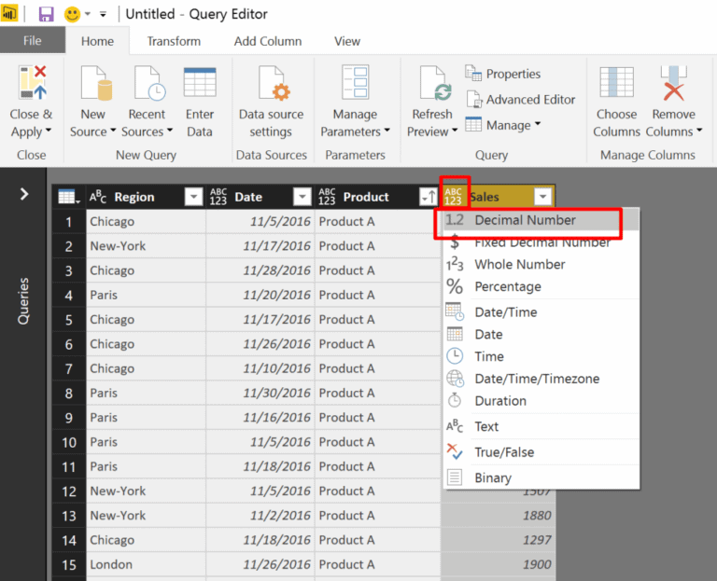The height and width of the screenshot is (581, 717).
Task: Choose Decimal Number from type menu
Action: [x=525, y=220]
